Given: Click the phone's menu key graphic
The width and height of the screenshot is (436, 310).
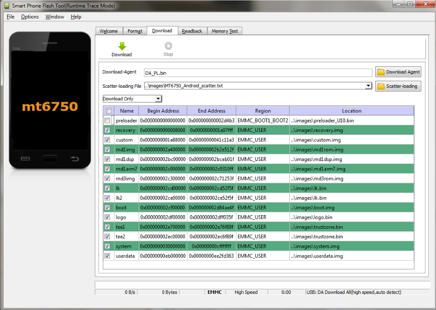Looking at the screenshot, I should [x=25, y=160].
